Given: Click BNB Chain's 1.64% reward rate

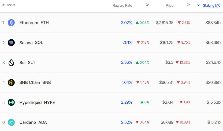Looking at the screenshot, I should [x=127, y=83].
